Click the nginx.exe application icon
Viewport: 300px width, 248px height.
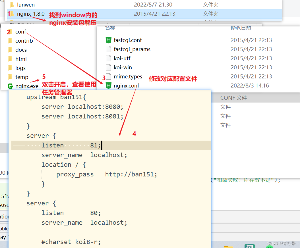(10, 86)
